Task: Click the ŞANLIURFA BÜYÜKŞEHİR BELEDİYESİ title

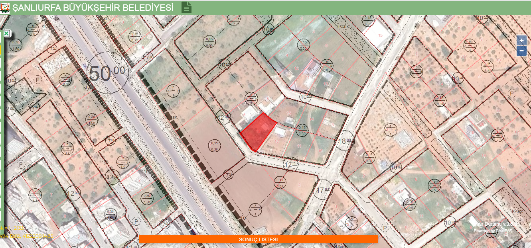Action: [x=93, y=8]
